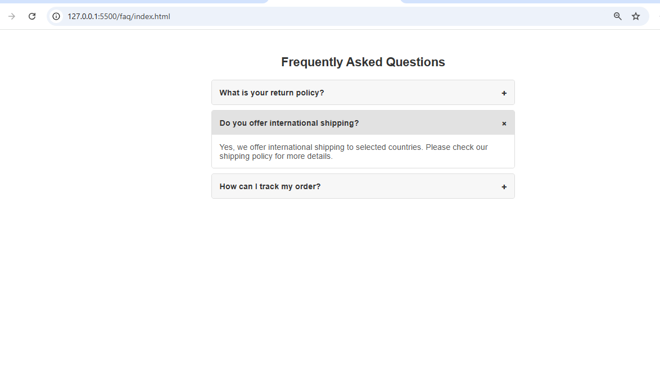Image resolution: width=660 pixels, height=389 pixels.
Task: Click the words "shipping policy" in the answer
Action: (x=246, y=156)
